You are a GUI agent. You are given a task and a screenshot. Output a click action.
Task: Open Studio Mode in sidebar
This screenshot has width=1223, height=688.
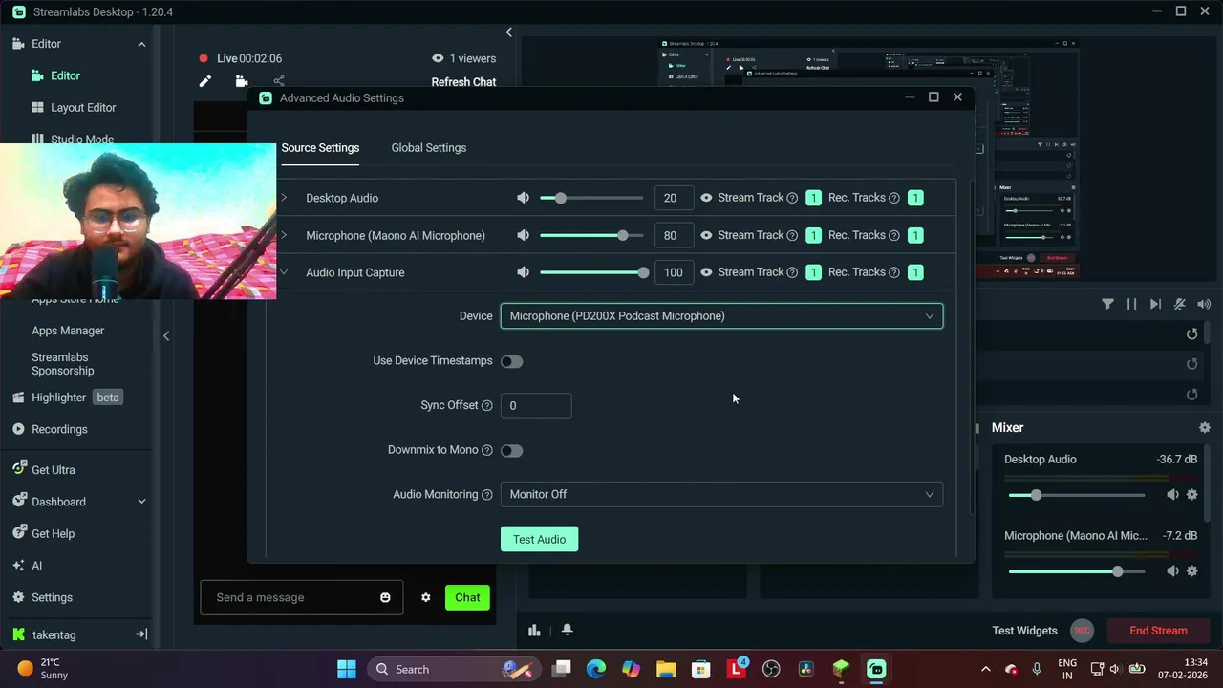coord(82,139)
